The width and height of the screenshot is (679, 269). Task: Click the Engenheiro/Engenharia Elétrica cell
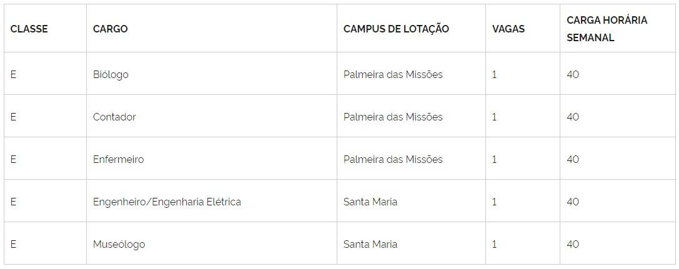(x=167, y=202)
